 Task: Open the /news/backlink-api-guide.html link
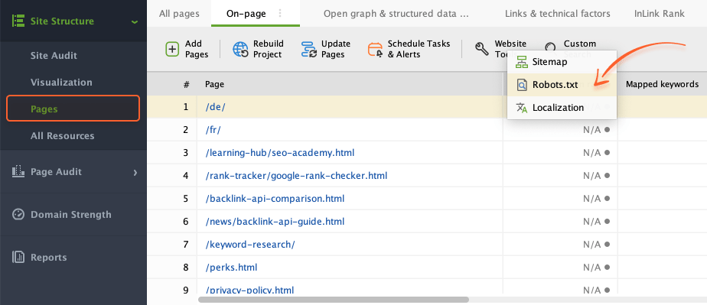[x=275, y=222]
